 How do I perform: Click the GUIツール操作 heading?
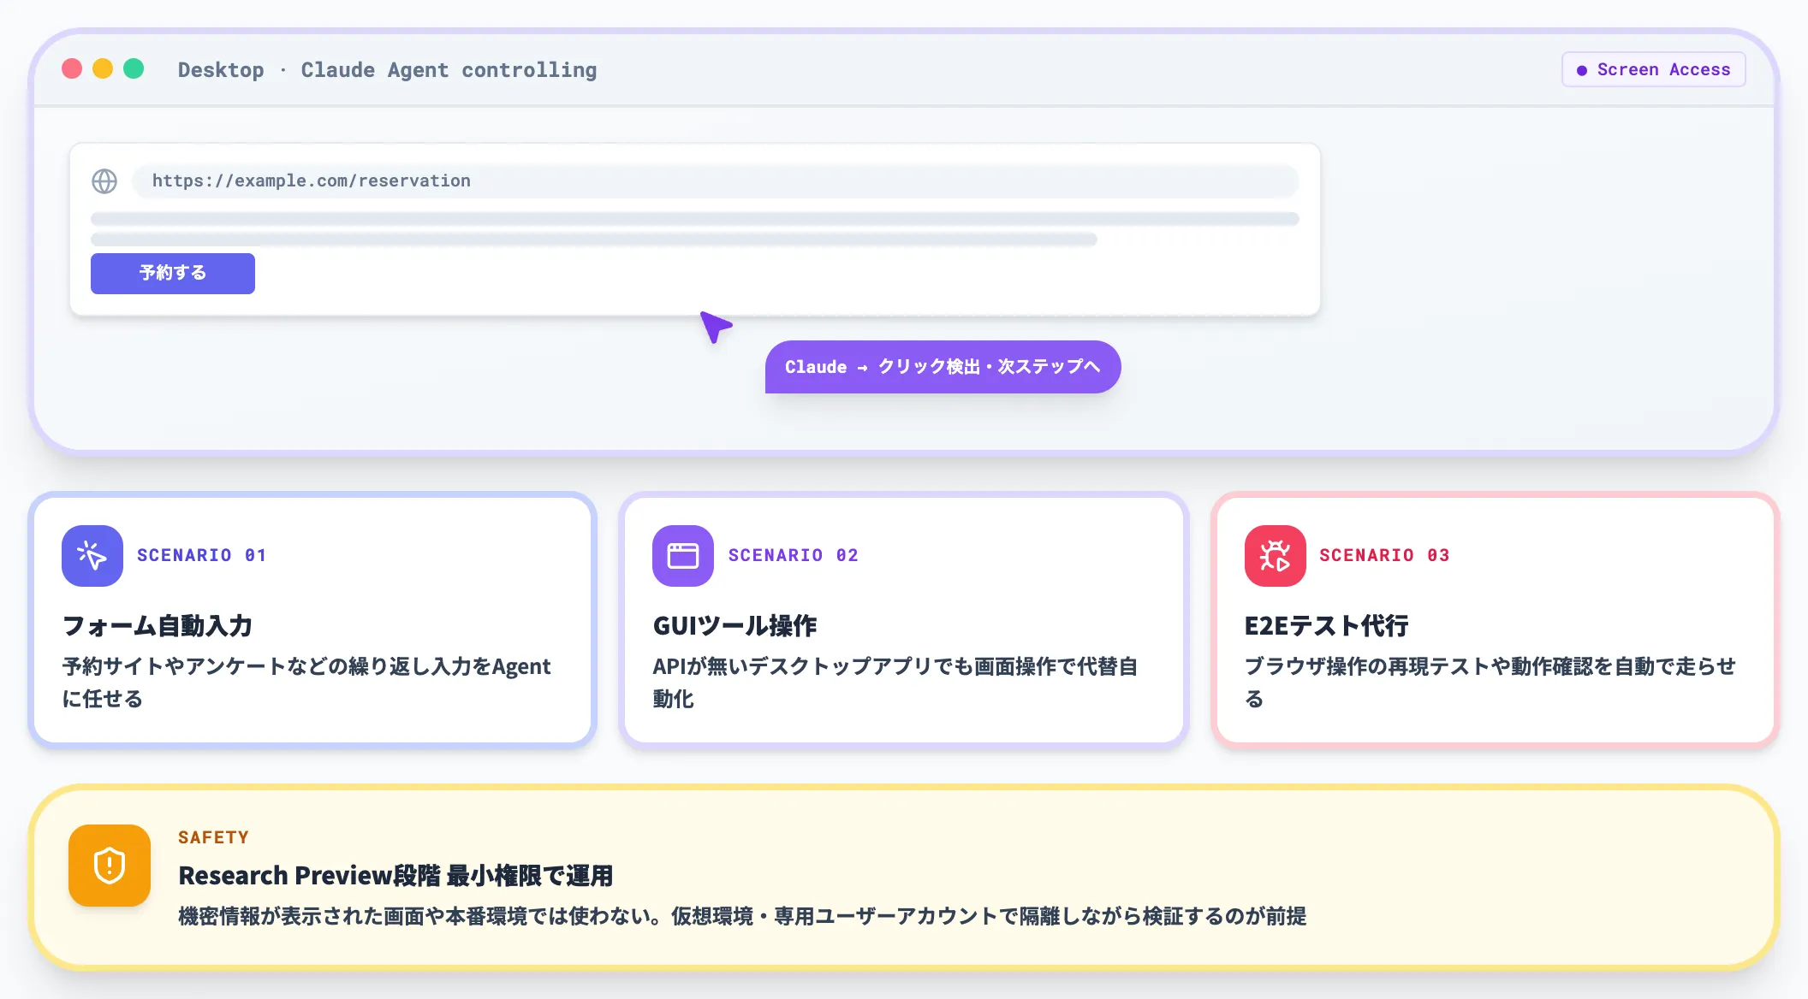click(734, 626)
